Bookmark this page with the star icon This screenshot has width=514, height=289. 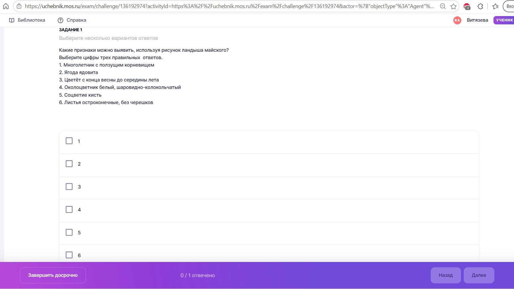coord(453,6)
